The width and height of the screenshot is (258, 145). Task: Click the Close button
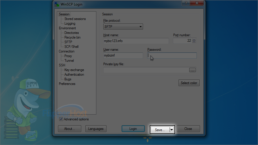click(x=188, y=129)
